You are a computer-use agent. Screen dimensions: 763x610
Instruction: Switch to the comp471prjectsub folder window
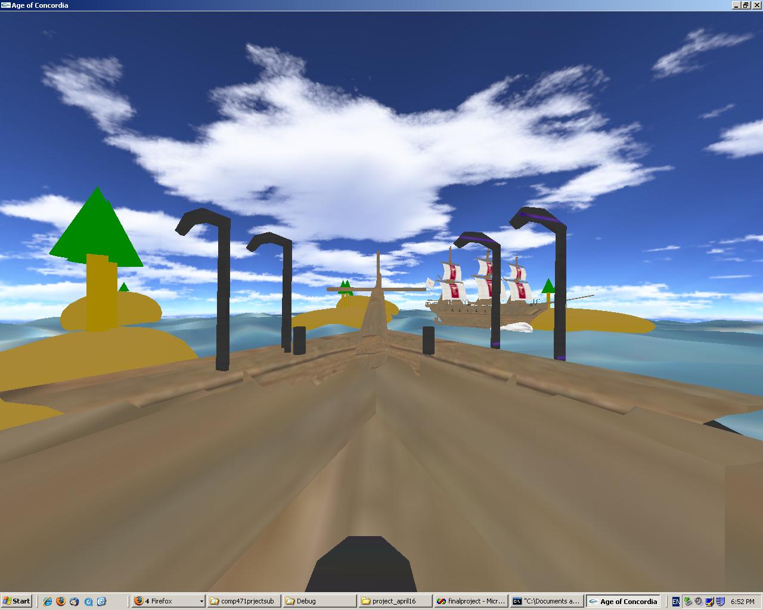(244, 601)
